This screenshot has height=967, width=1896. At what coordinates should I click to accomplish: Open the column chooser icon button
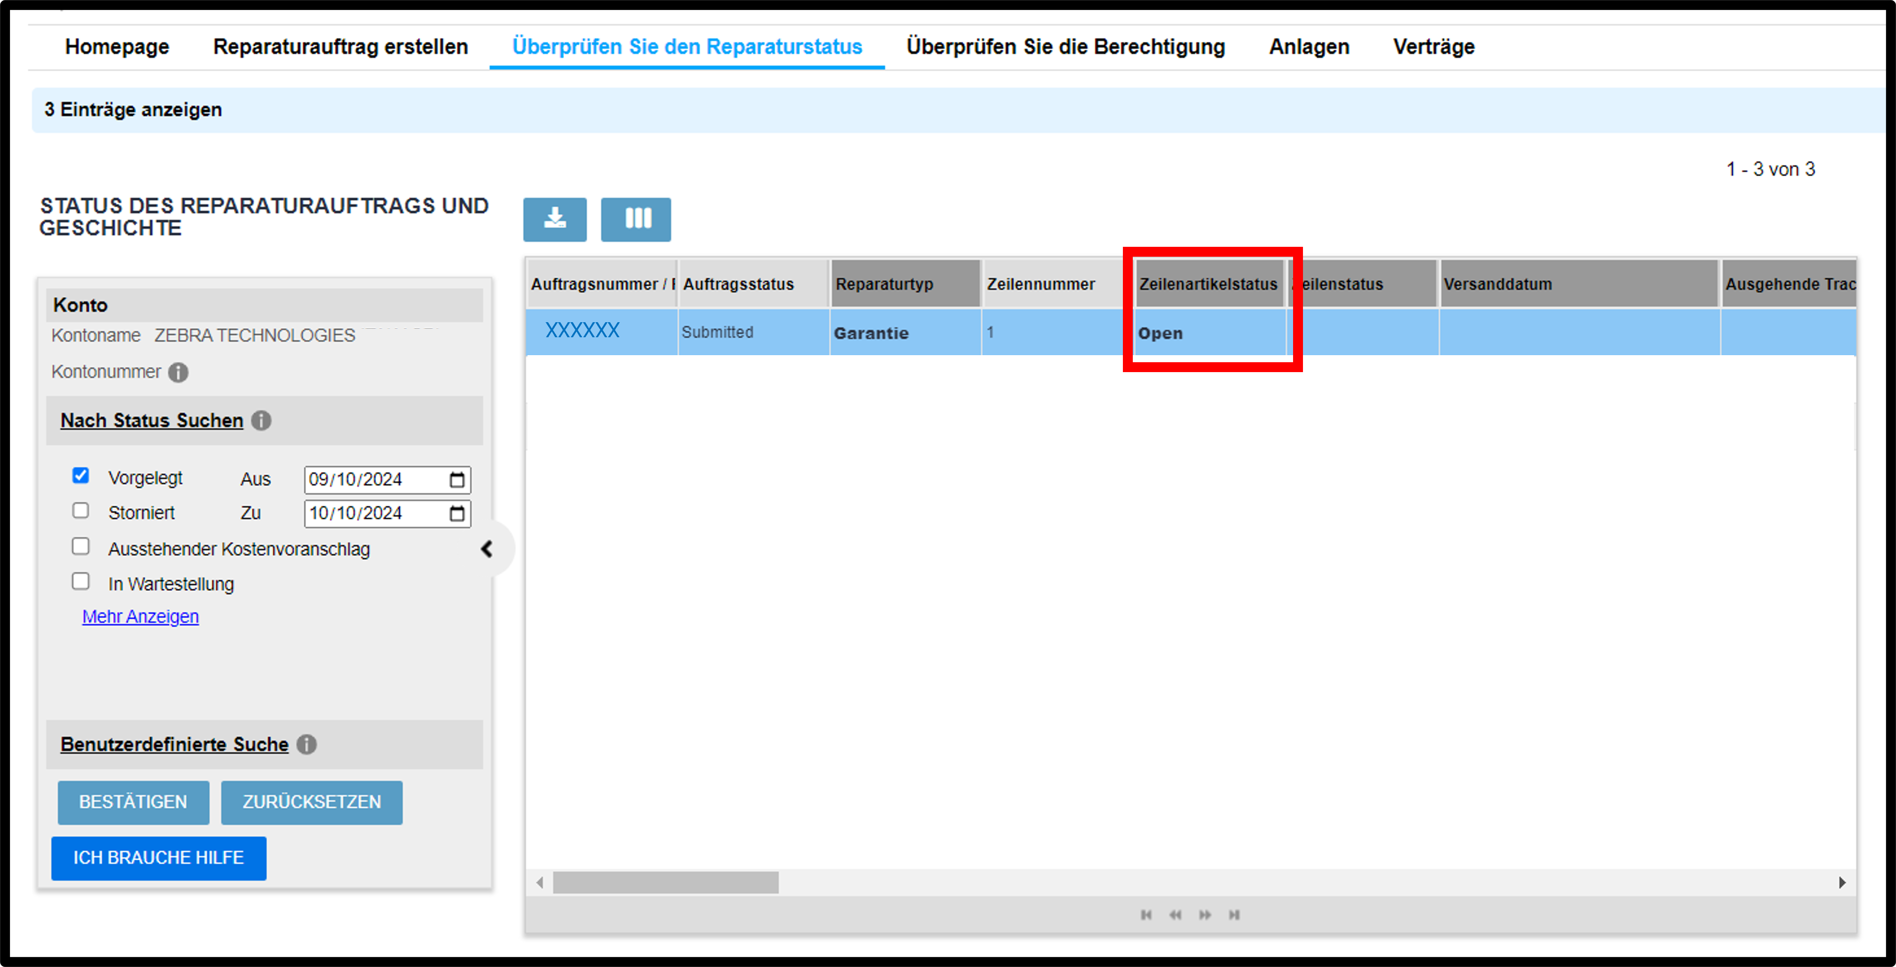pos(636,219)
